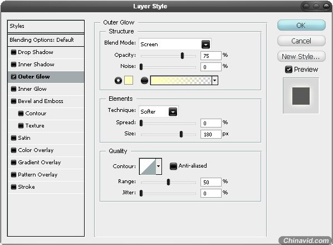
Task: Open the contour curve thumbnail editor
Action: [x=148, y=166]
